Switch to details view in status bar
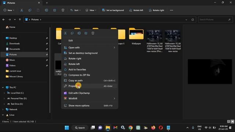The height and width of the screenshot is (132, 235). pos(228,121)
